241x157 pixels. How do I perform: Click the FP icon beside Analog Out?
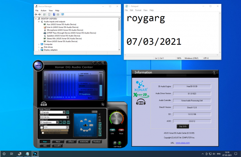pyautogui.click(x=68, y=122)
